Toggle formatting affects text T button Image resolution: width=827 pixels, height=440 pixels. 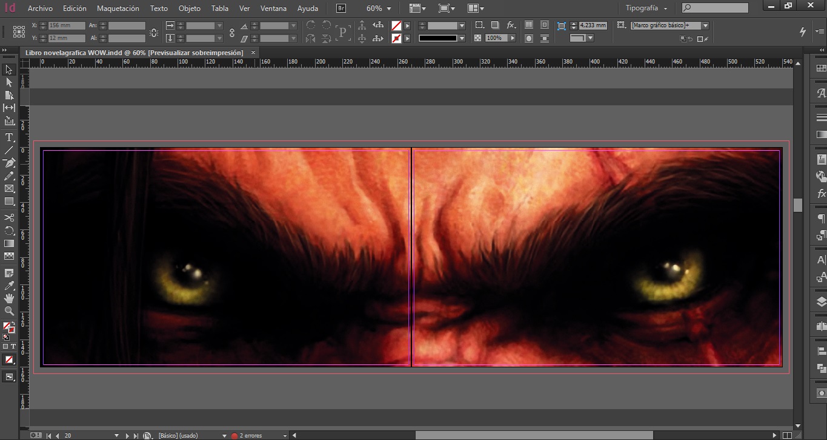click(x=13, y=346)
